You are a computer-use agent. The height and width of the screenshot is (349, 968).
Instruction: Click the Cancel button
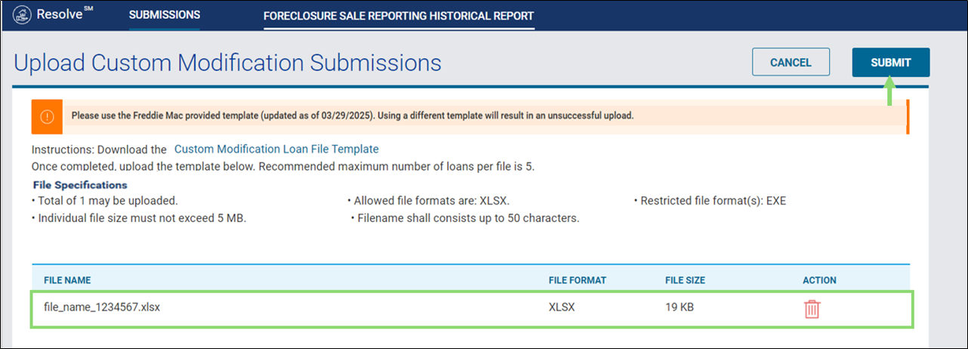pos(791,63)
